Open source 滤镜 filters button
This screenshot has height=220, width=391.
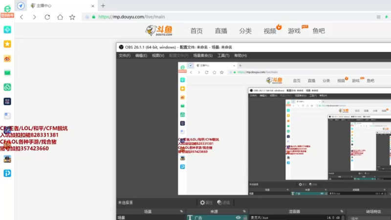tap(224, 202)
